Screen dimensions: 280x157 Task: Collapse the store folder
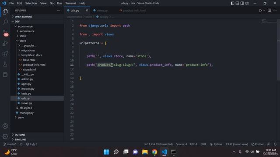[37, 41]
